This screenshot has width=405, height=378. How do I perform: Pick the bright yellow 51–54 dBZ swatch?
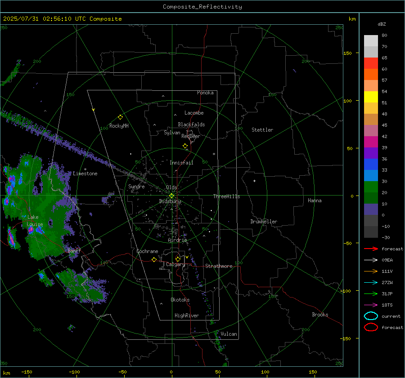371,97
